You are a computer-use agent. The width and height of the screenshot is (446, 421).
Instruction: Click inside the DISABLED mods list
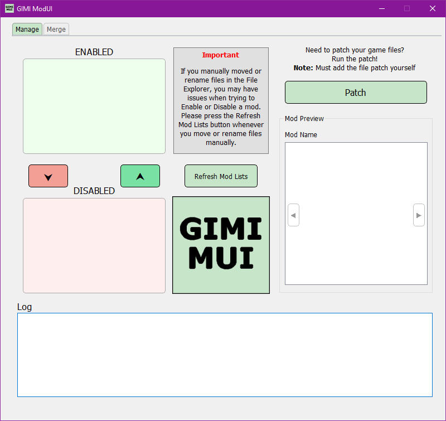[x=94, y=245]
